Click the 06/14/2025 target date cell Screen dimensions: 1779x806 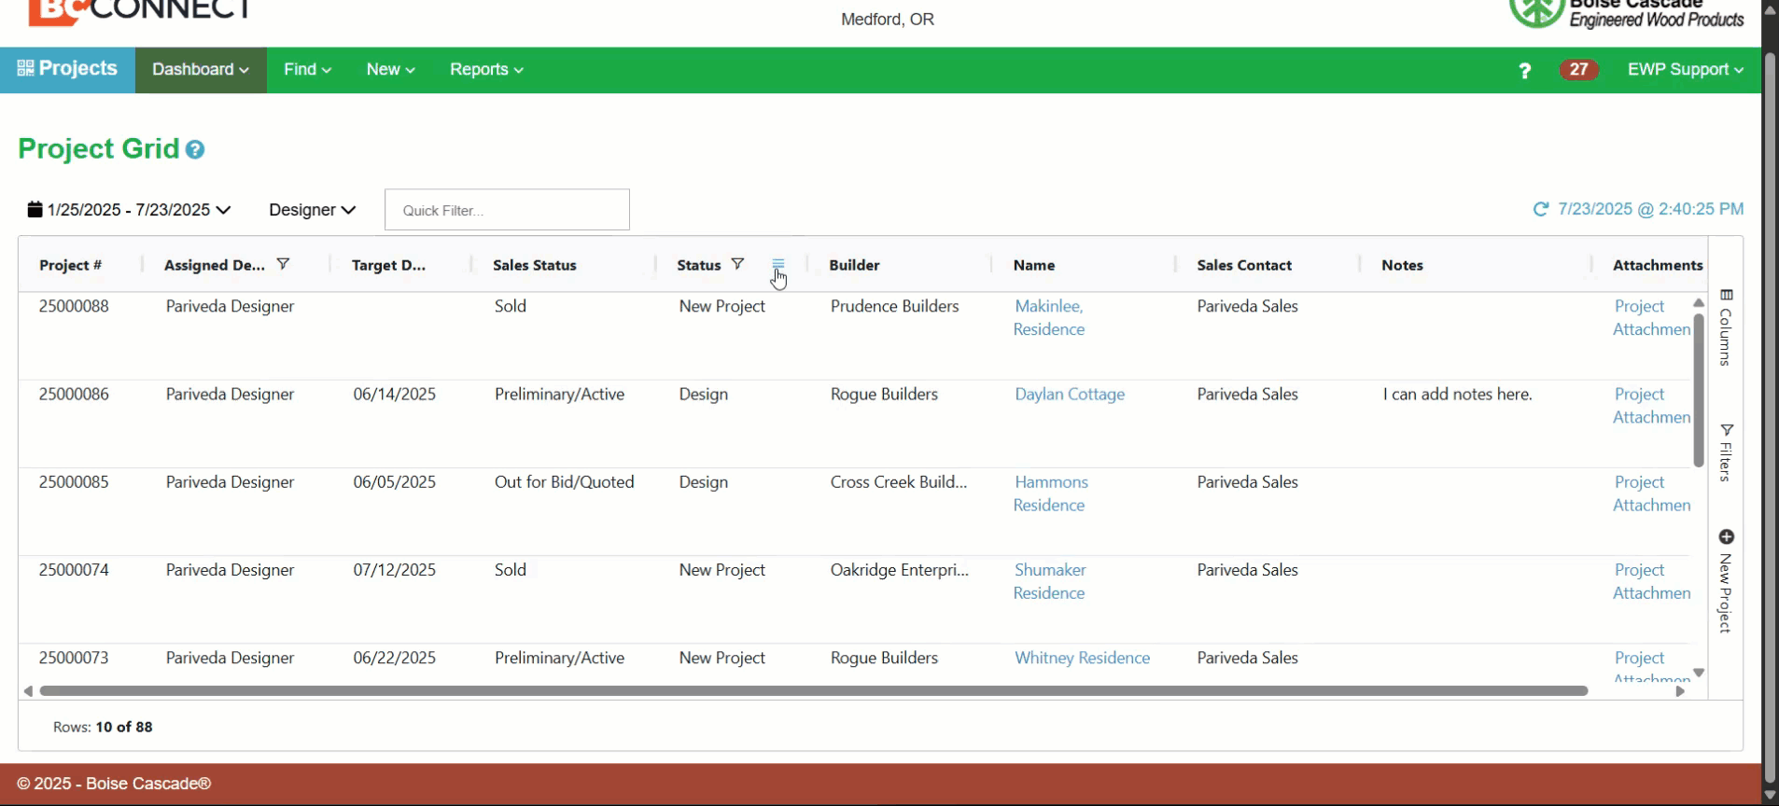pos(394,394)
